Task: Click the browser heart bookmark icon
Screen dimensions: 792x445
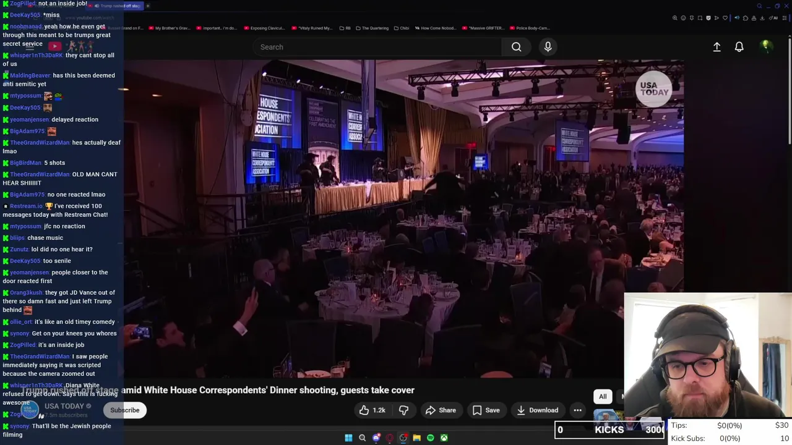Action: coord(725,18)
